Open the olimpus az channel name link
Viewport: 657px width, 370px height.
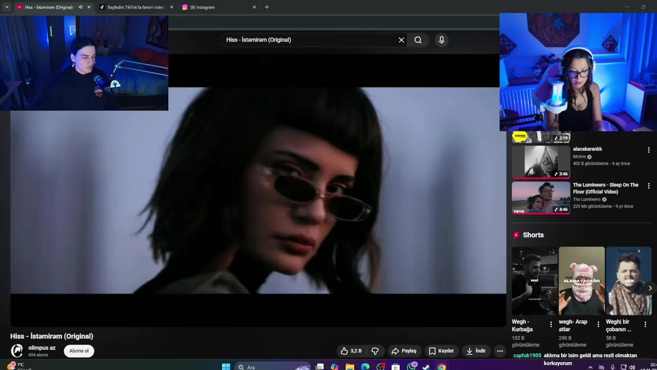(x=42, y=348)
